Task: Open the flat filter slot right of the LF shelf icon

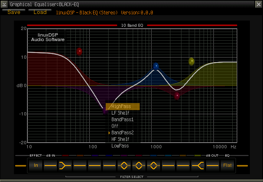Action: coord(80,166)
